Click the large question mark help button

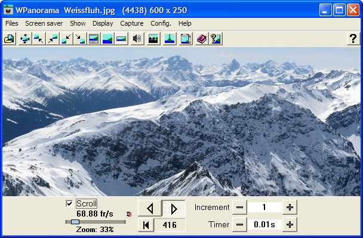click(x=353, y=39)
